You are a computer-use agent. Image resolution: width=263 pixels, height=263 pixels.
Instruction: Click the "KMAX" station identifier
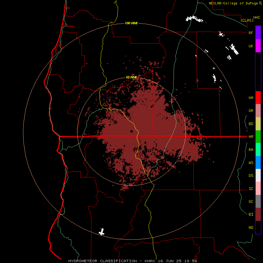[x=150, y=261]
